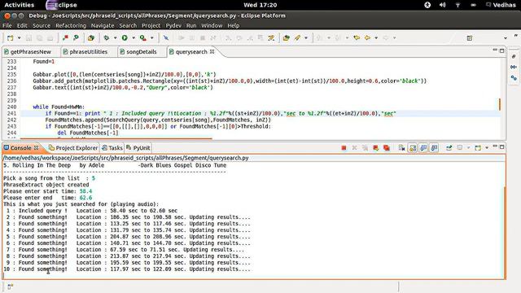This screenshot has height=293, width=521.
Task: Open the clock showing Wed 17:20
Action: [260, 5]
